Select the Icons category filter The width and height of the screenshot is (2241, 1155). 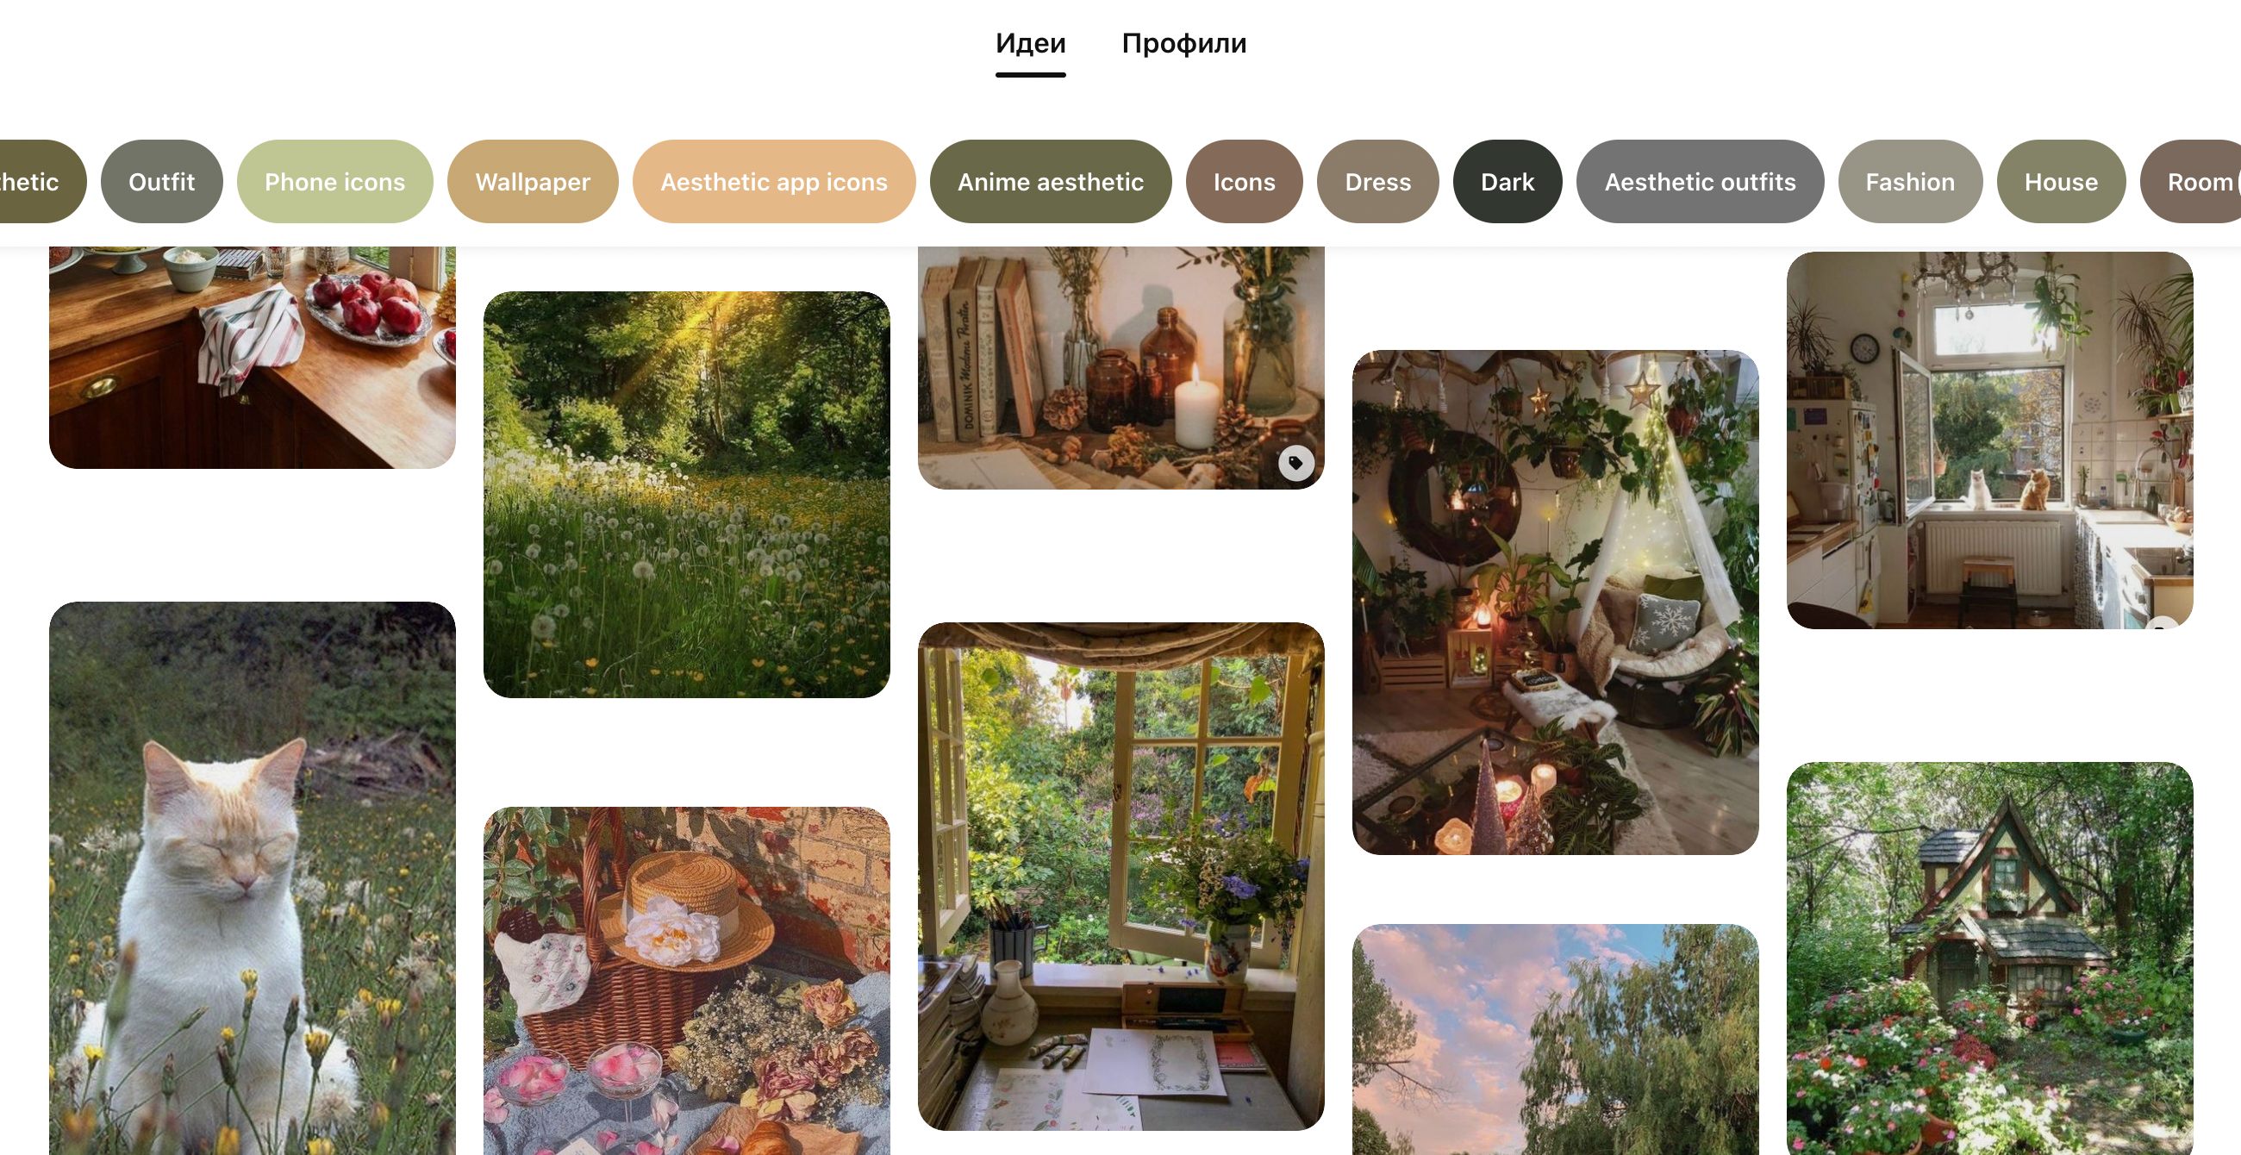pos(1244,178)
